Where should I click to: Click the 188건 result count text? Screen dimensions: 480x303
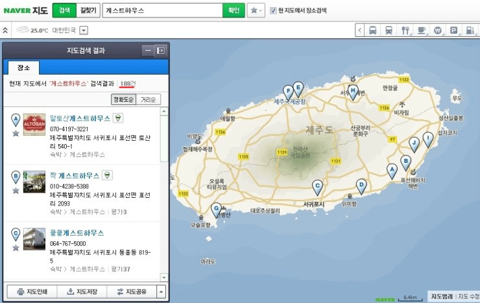point(128,84)
